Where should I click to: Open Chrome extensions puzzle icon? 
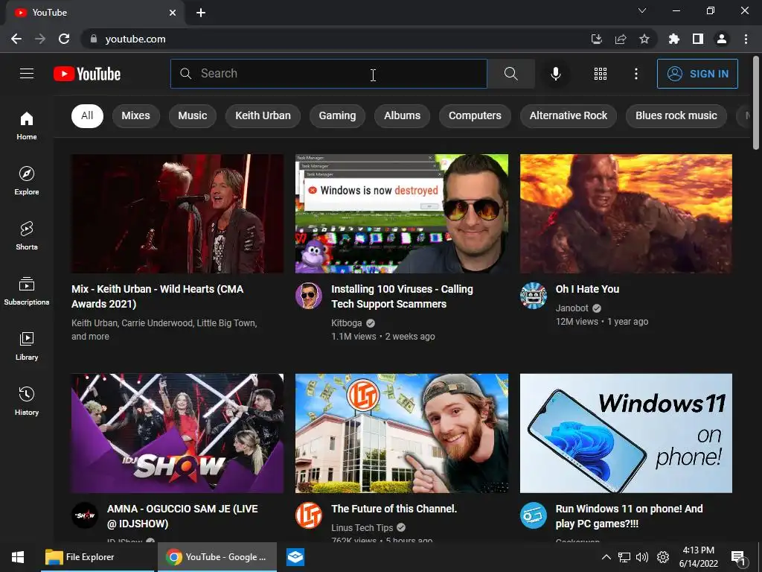[673, 39]
